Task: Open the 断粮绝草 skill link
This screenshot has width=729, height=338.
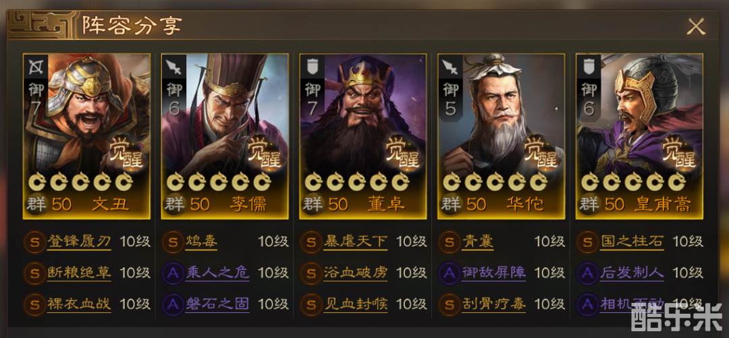Action: (x=79, y=273)
